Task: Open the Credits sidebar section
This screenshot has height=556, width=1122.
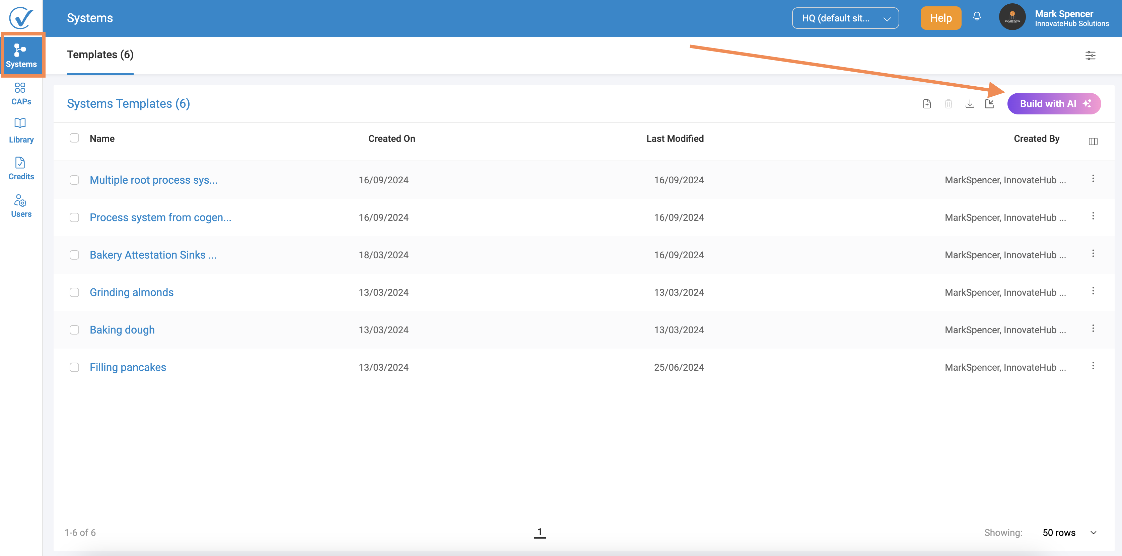Action: tap(21, 168)
